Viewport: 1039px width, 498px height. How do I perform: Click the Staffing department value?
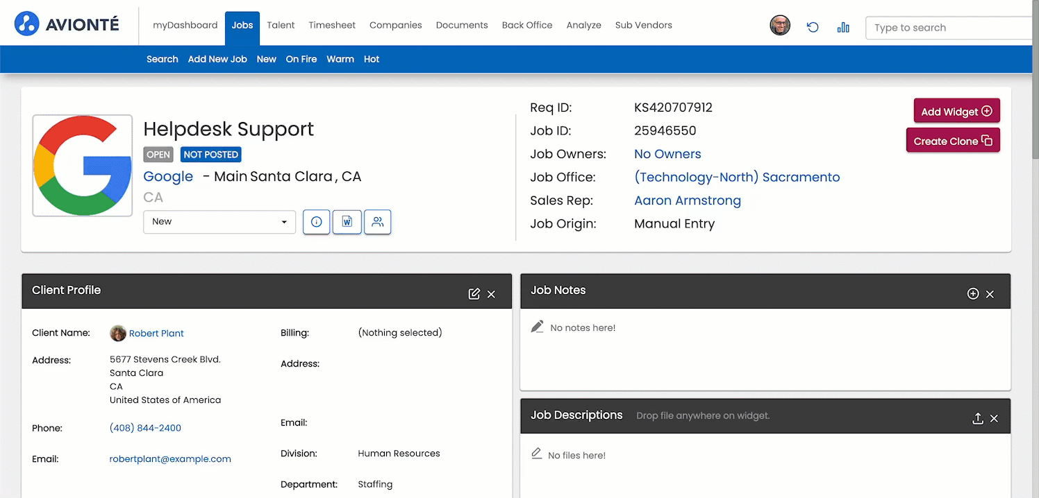coord(375,484)
